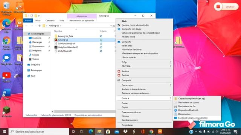Select Acceso rápido in the sidebar

click(38, 33)
